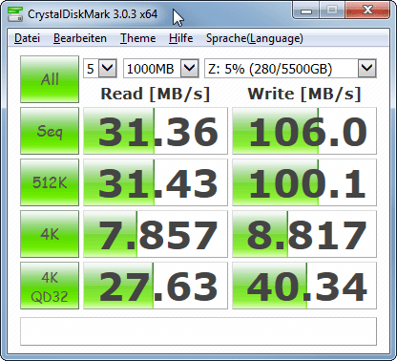Image resolution: width=397 pixels, height=361 pixels.
Task: Click Seq read result 31.36
Action: [x=156, y=131]
